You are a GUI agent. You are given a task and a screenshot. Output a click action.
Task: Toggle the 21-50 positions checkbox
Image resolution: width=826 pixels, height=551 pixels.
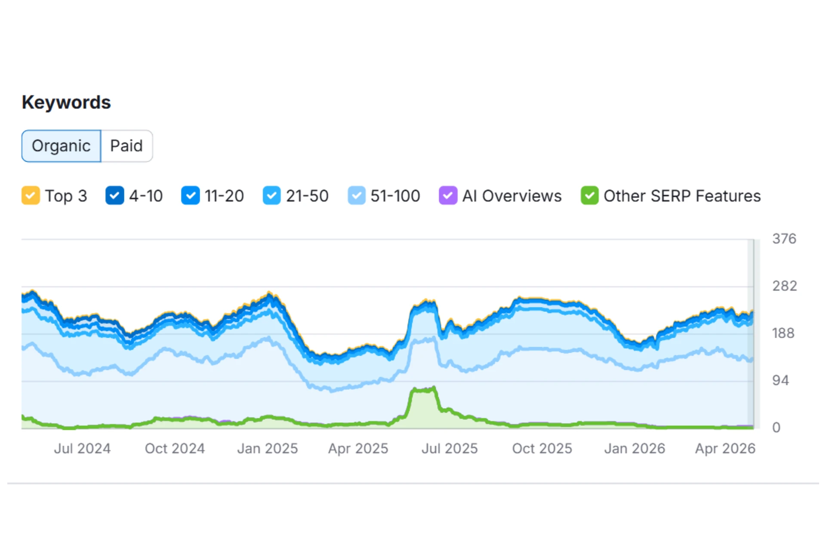click(x=271, y=196)
